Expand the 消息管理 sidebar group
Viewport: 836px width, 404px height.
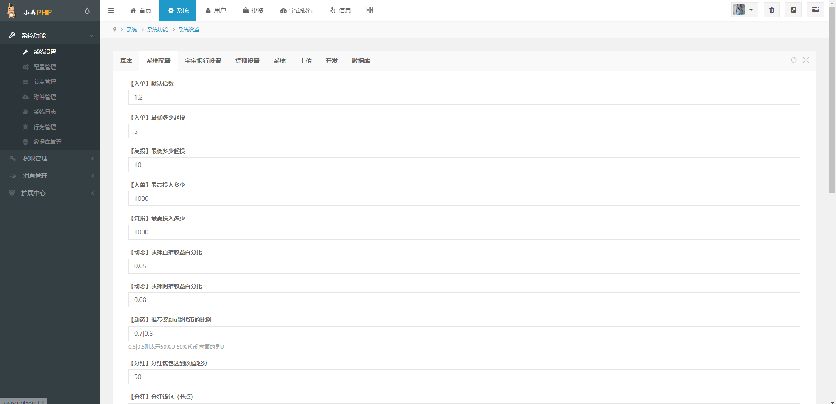pyautogui.click(x=50, y=176)
